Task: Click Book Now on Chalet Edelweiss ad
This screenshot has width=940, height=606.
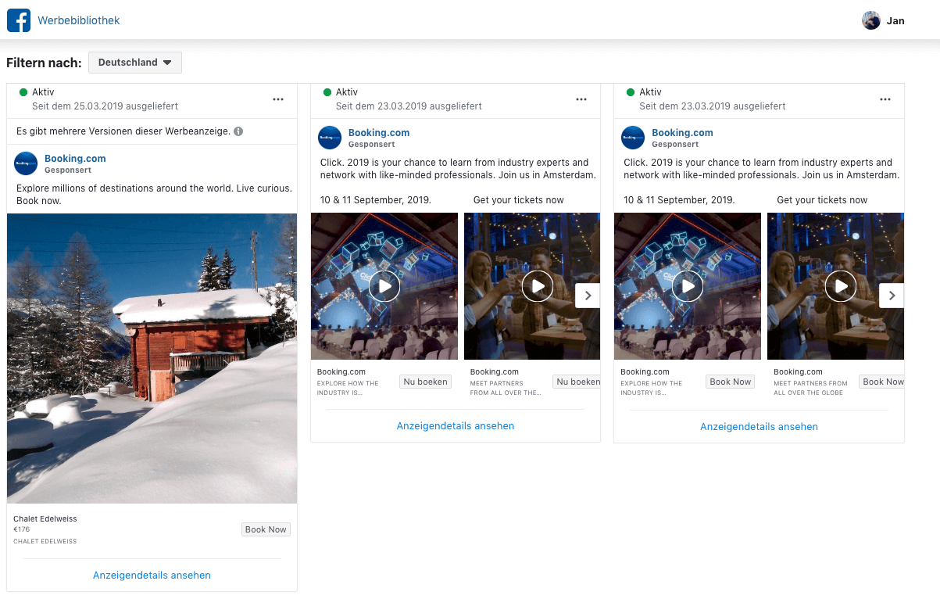Action: (x=266, y=529)
